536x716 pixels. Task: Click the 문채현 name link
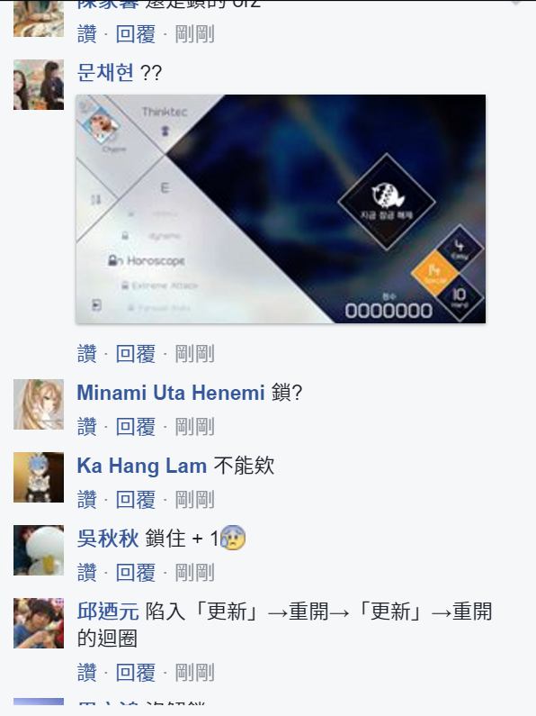pos(105,73)
